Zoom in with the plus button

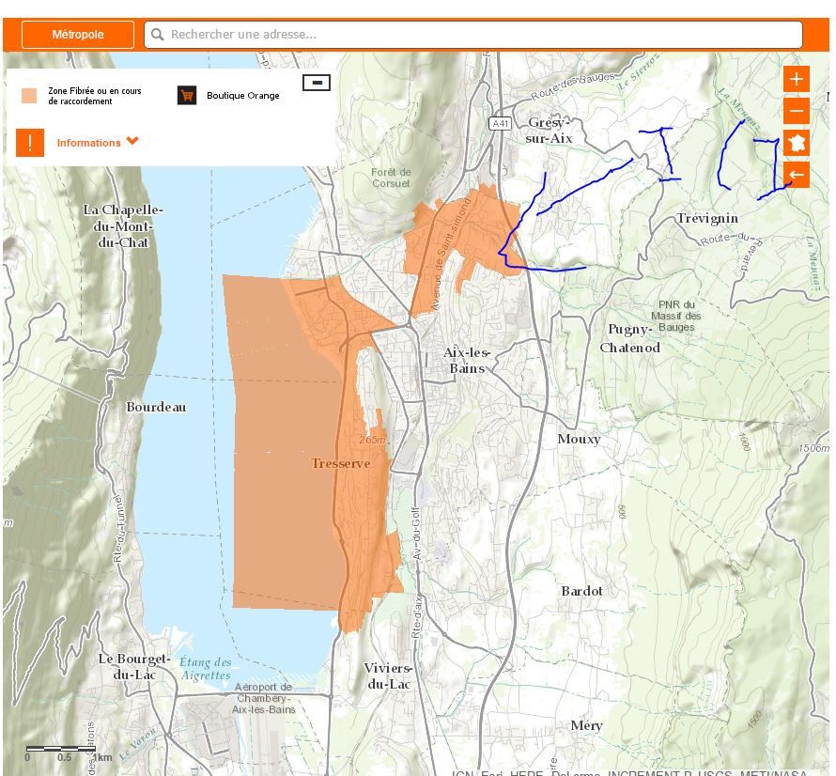796,79
